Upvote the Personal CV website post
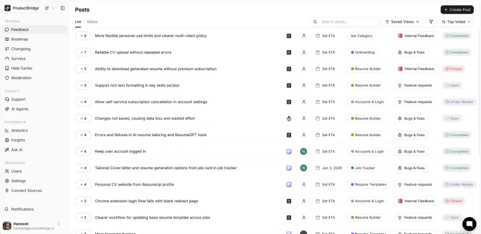The image size is (481, 234). [x=83, y=185]
